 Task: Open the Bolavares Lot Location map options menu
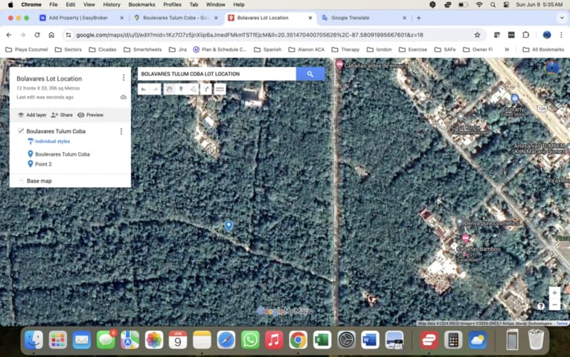tap(123, 78)
